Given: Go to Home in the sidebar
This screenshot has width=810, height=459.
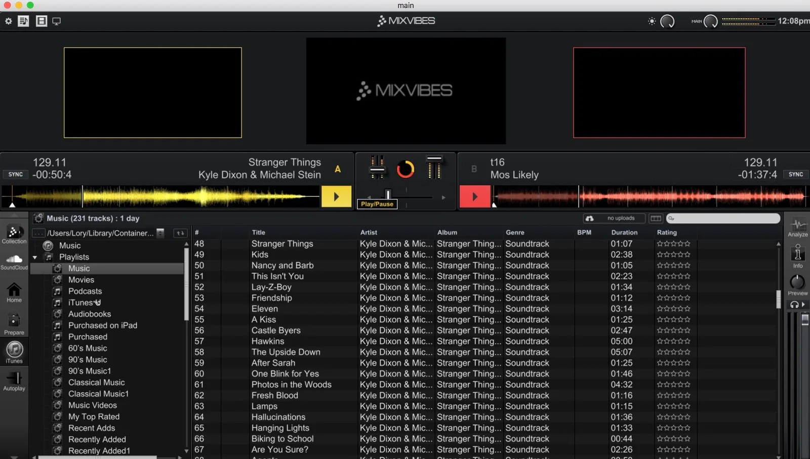Looking at the screenshot, I should (x=14, y=293).
